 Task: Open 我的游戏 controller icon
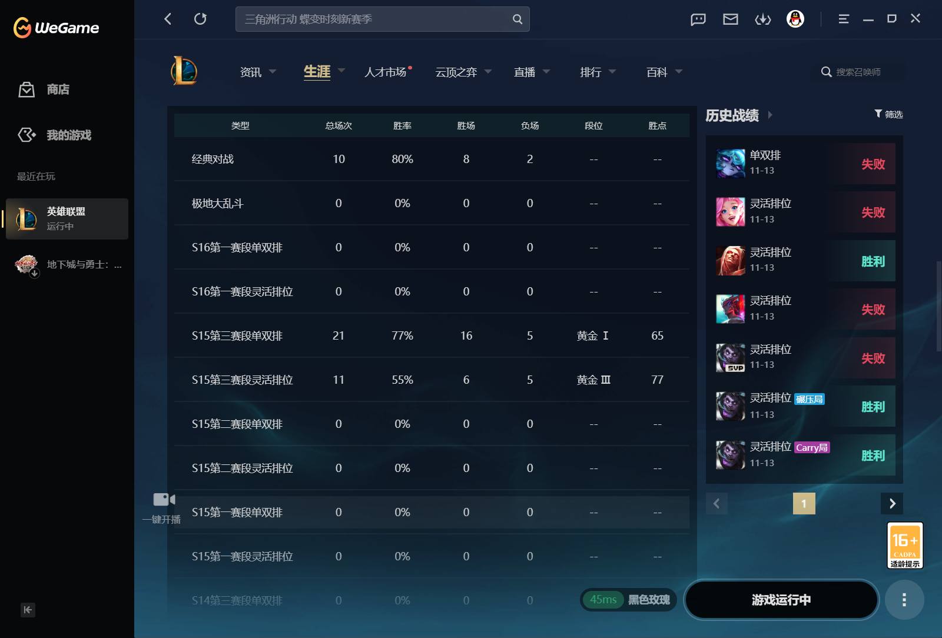26,135
